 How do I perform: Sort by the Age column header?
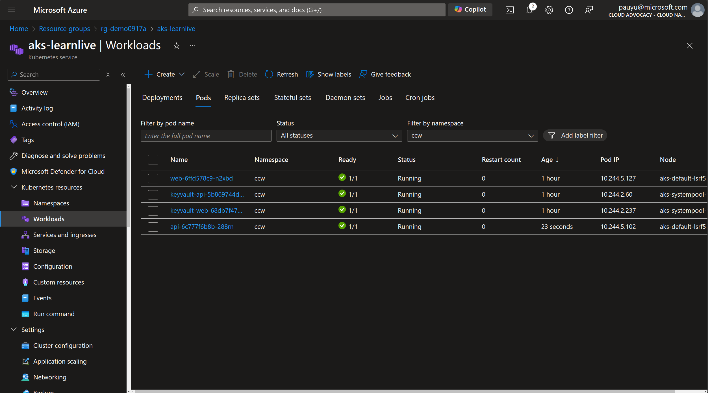[550, 160]
